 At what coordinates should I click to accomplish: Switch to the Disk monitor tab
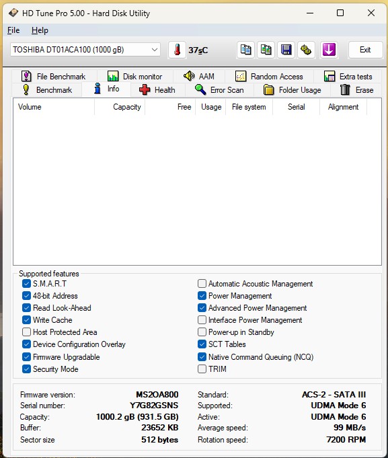135,77
